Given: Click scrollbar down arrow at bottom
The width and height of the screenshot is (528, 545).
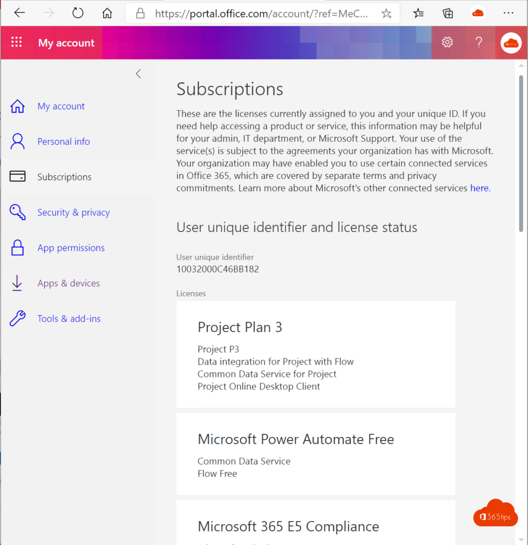Looking at the screenshot, I should 521,540.
